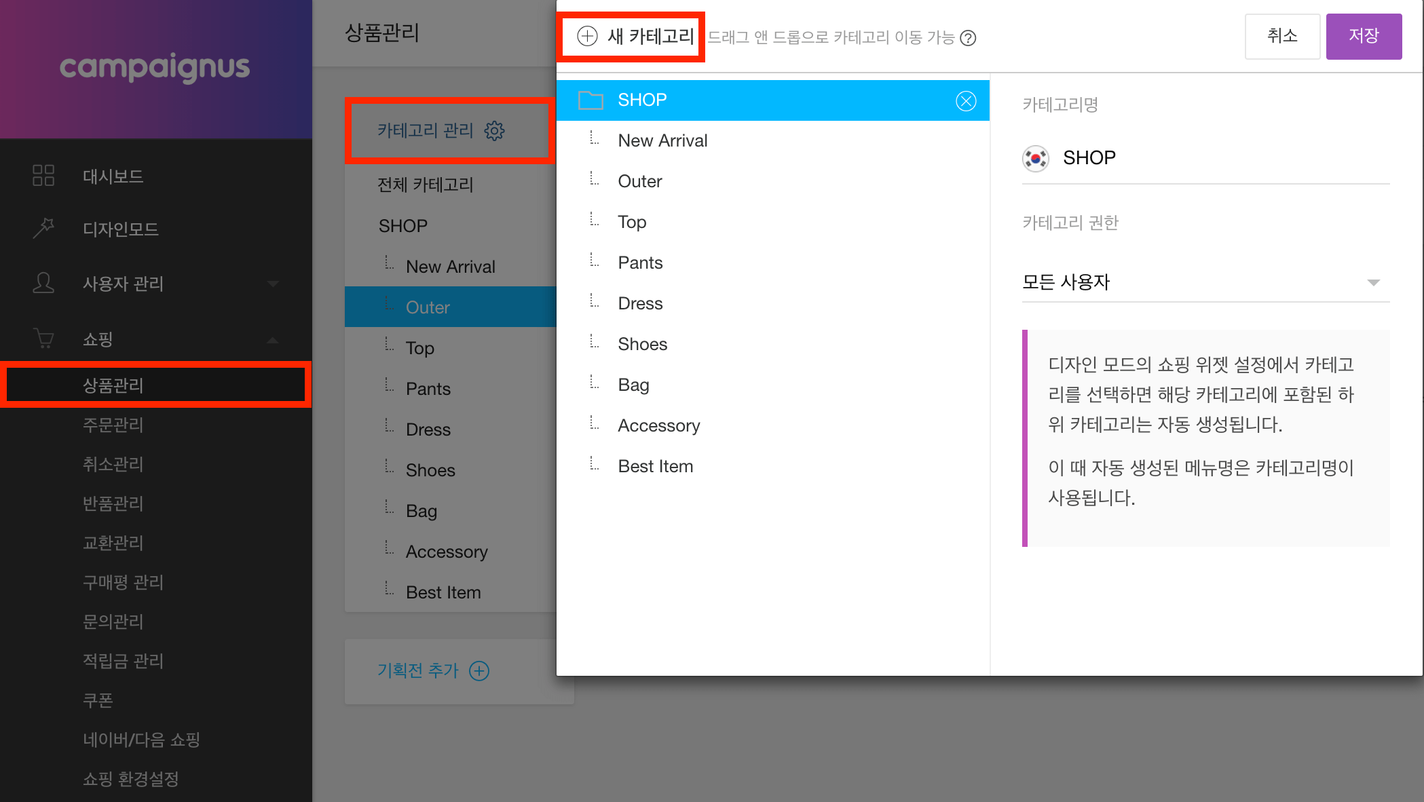Click the shopping cart icon

point(43,338)
